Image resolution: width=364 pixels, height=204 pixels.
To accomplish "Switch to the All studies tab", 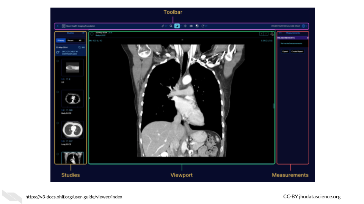I will [x=80, y=40].
